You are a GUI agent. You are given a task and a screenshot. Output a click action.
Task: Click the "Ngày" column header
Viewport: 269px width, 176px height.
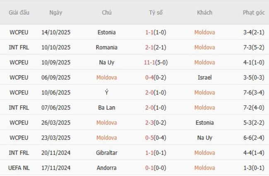coord(56,12)
